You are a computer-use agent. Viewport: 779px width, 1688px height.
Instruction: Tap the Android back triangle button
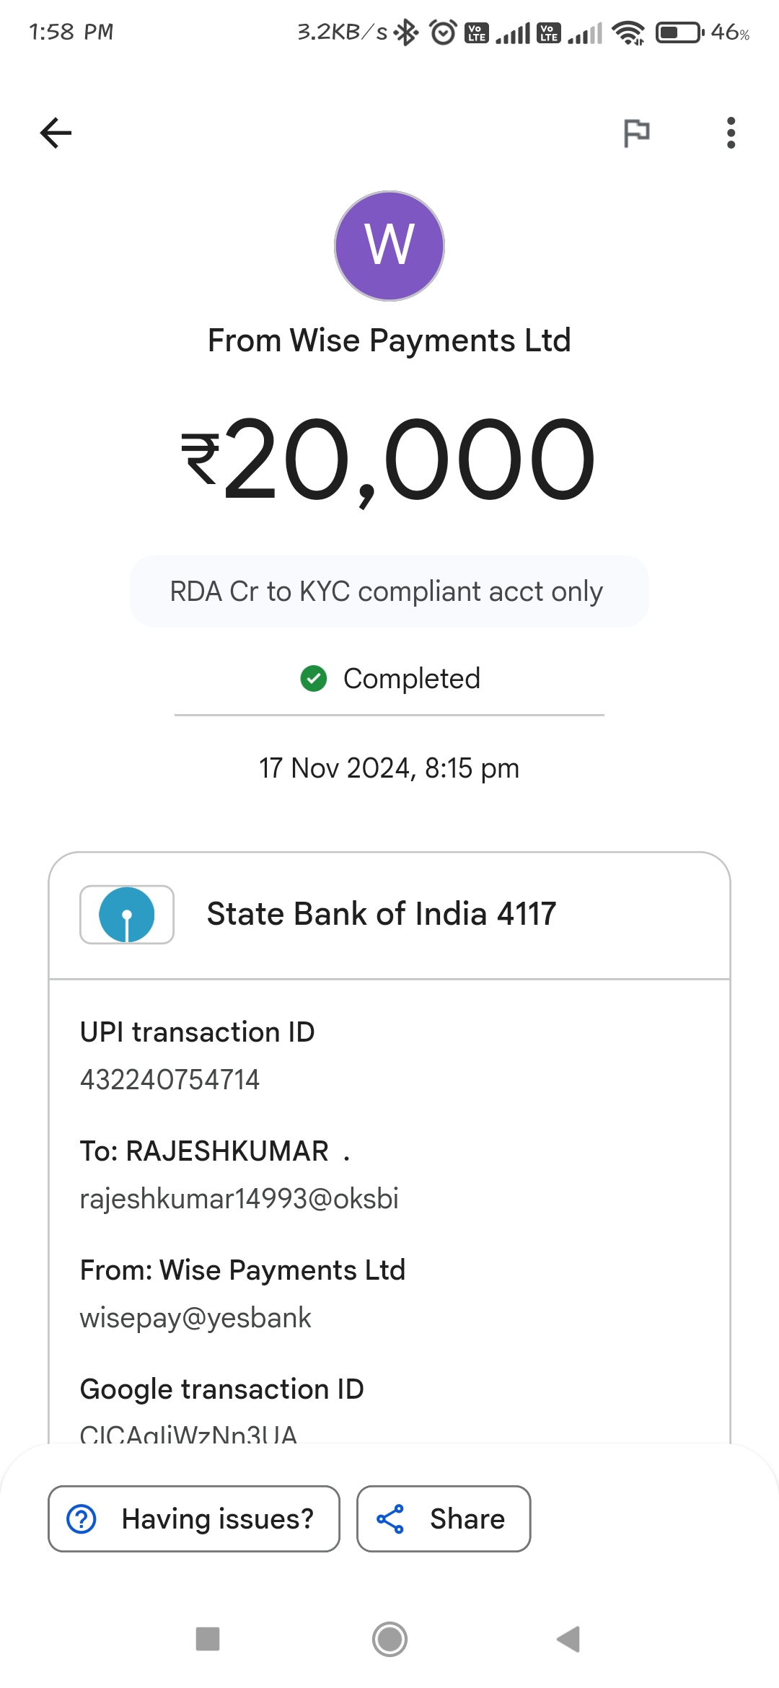click(x=569, y=1639)
